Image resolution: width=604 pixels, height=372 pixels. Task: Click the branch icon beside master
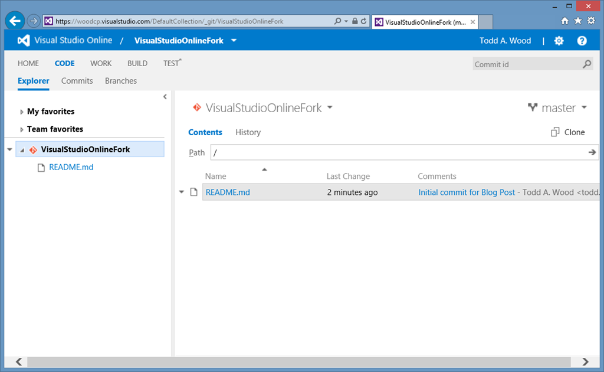point(533,107)
